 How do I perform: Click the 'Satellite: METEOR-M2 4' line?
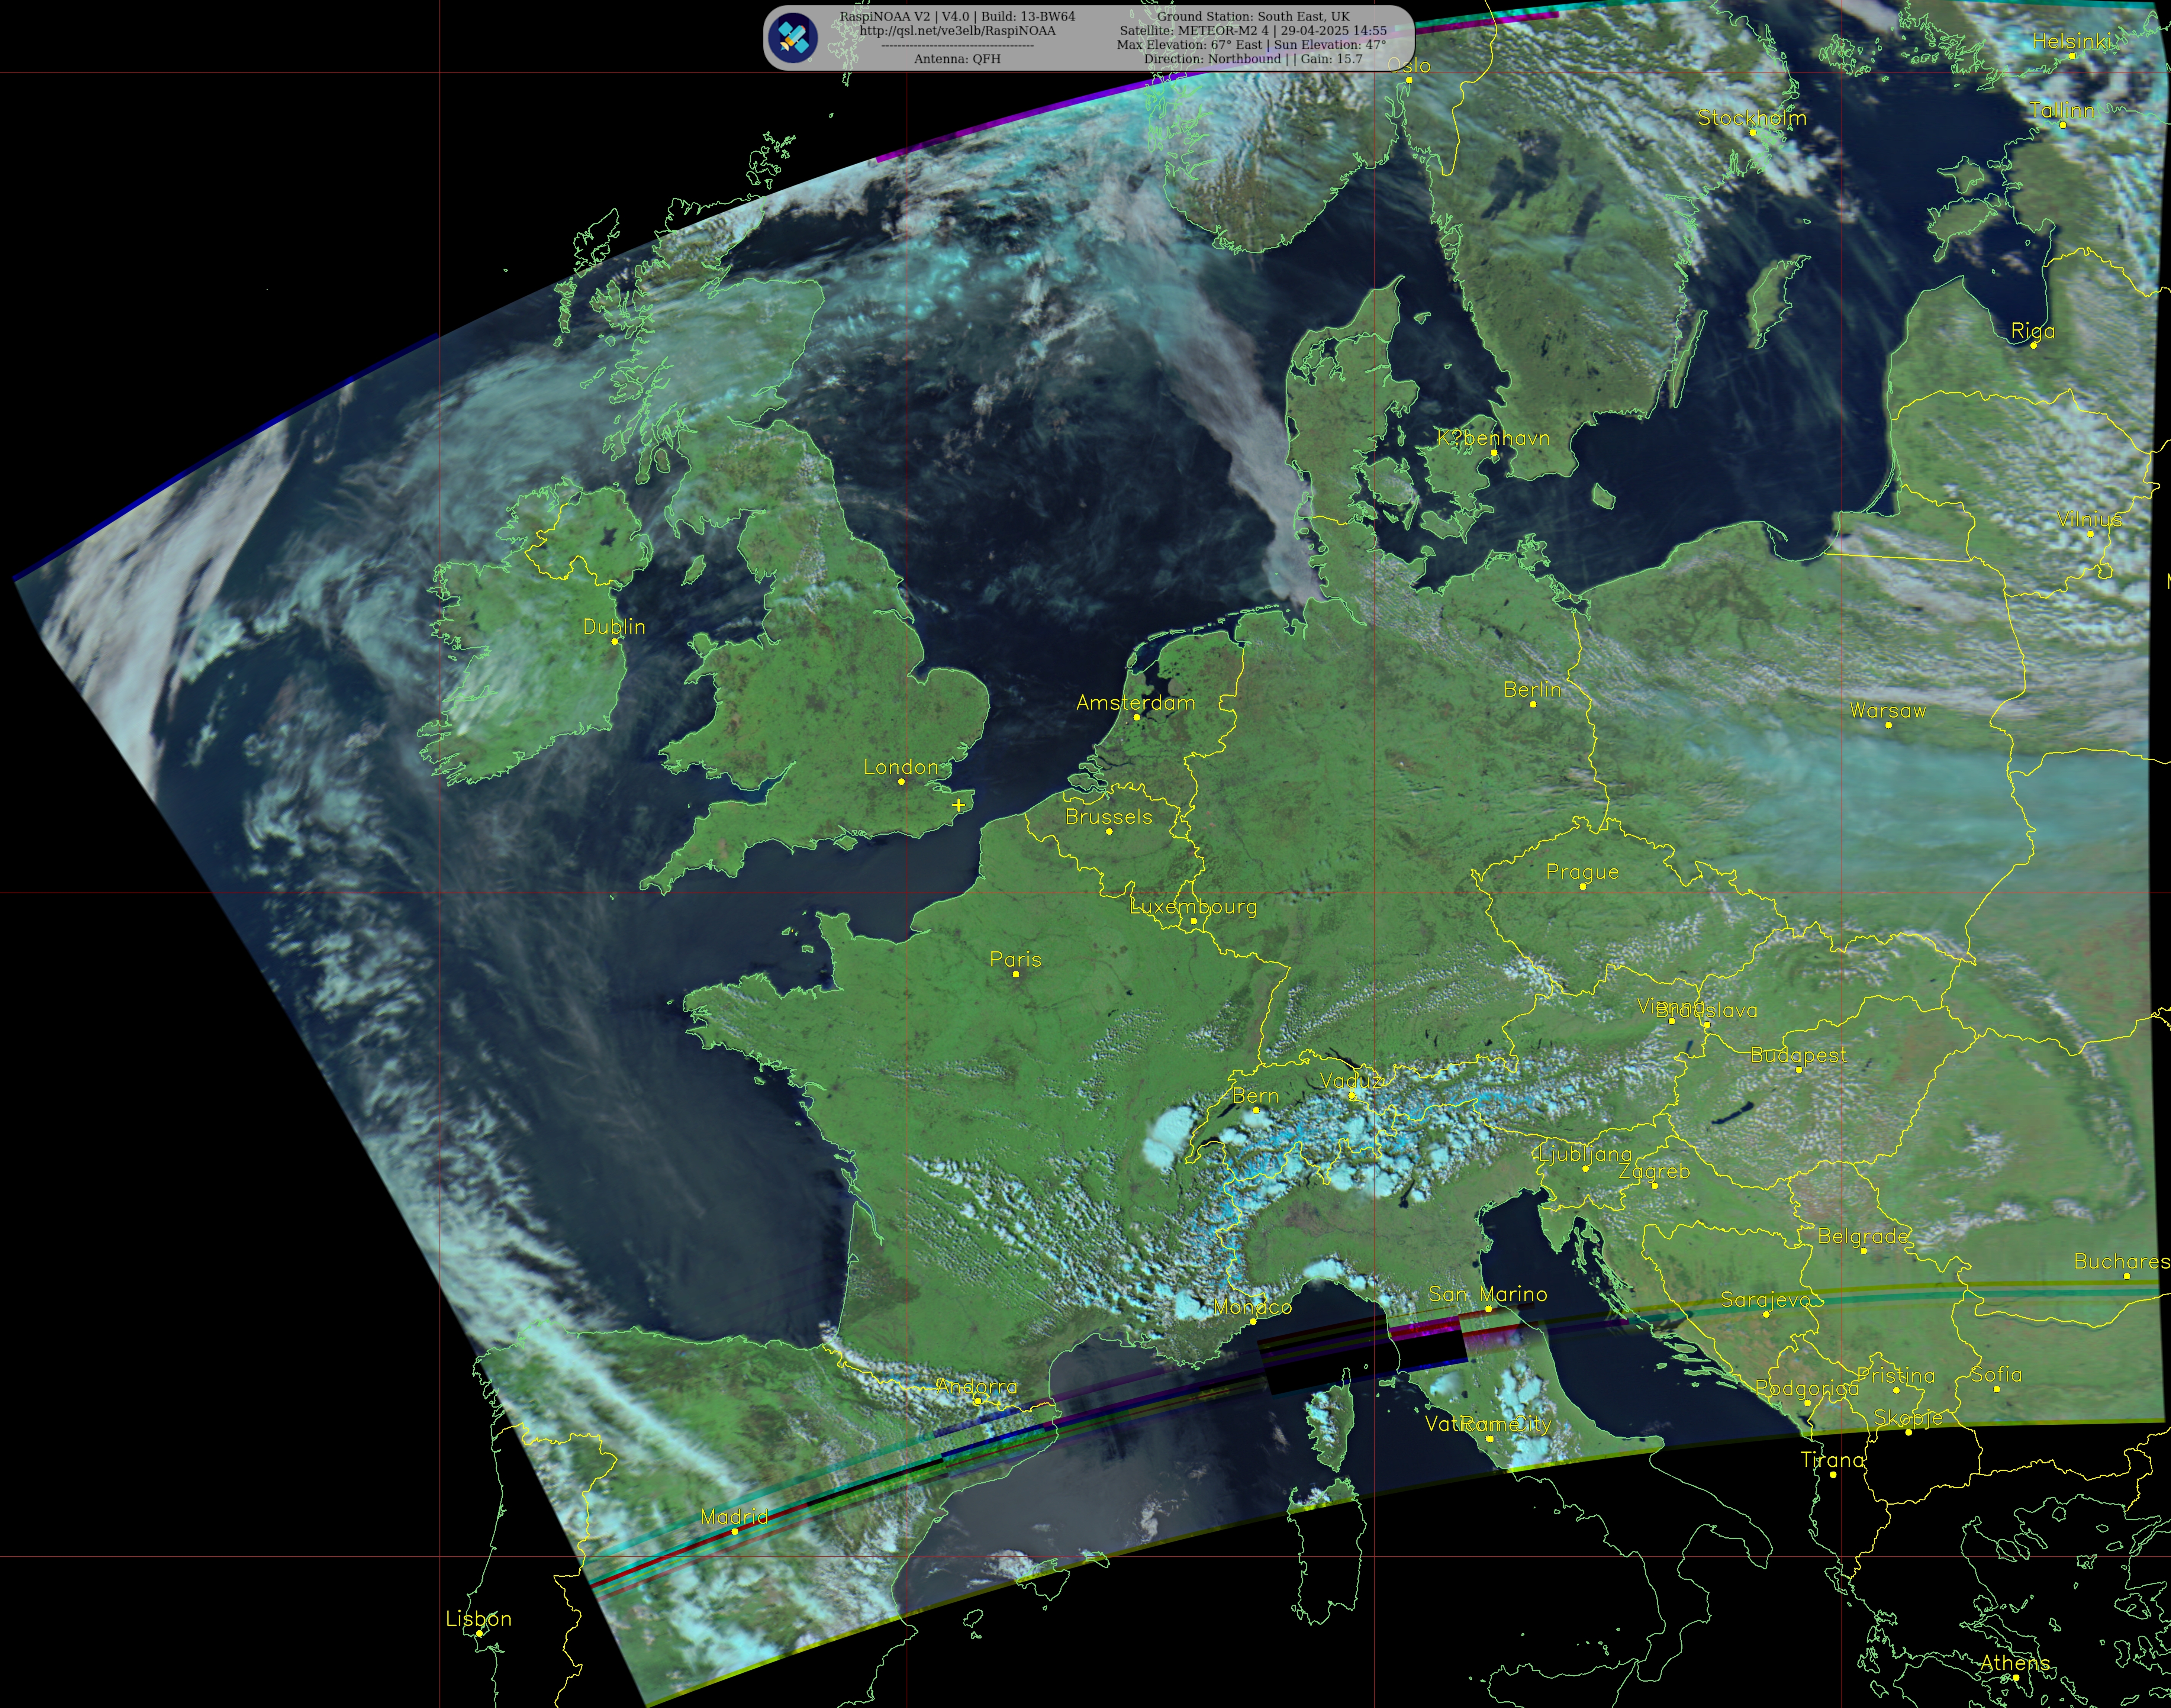pyautogui.click(x=1253, y=31)
